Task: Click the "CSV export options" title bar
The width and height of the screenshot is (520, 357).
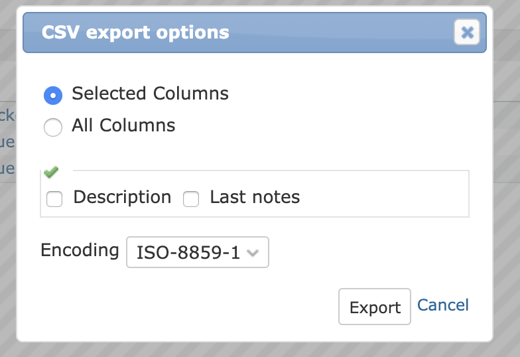Action: click(255, 33)
